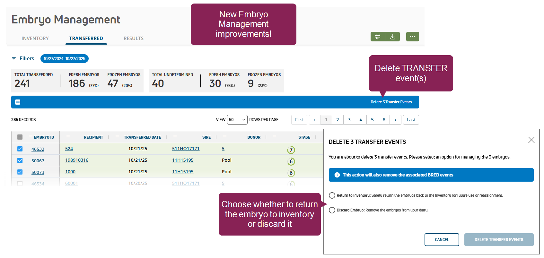Click the print icon button
544x258 pixels.
pyautogui.click(x=378, y=37)
